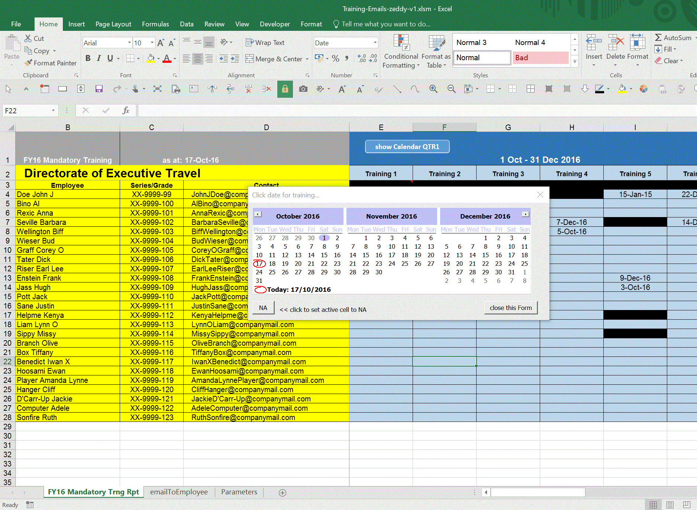This screenshot has height=510, width=697.
Task: Click close this Form button
Action: 511,308
